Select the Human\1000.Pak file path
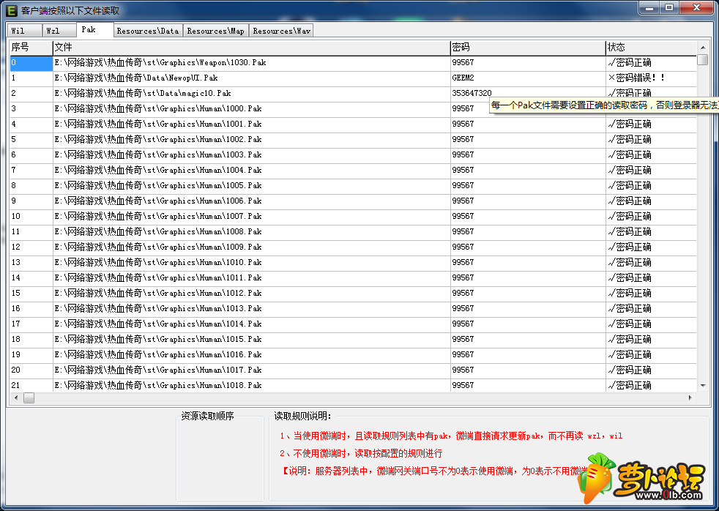 click(x=158, y=108)
